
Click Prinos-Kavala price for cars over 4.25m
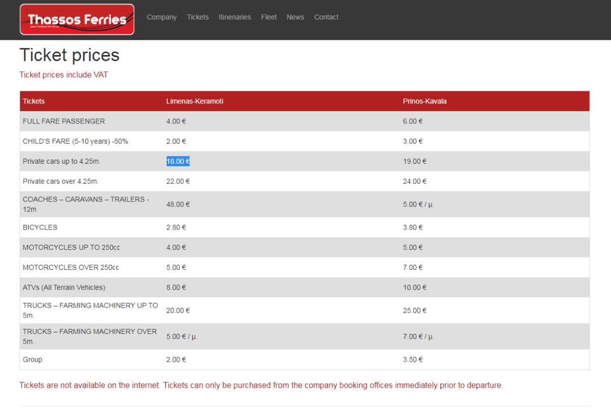(x=414, y=182)
